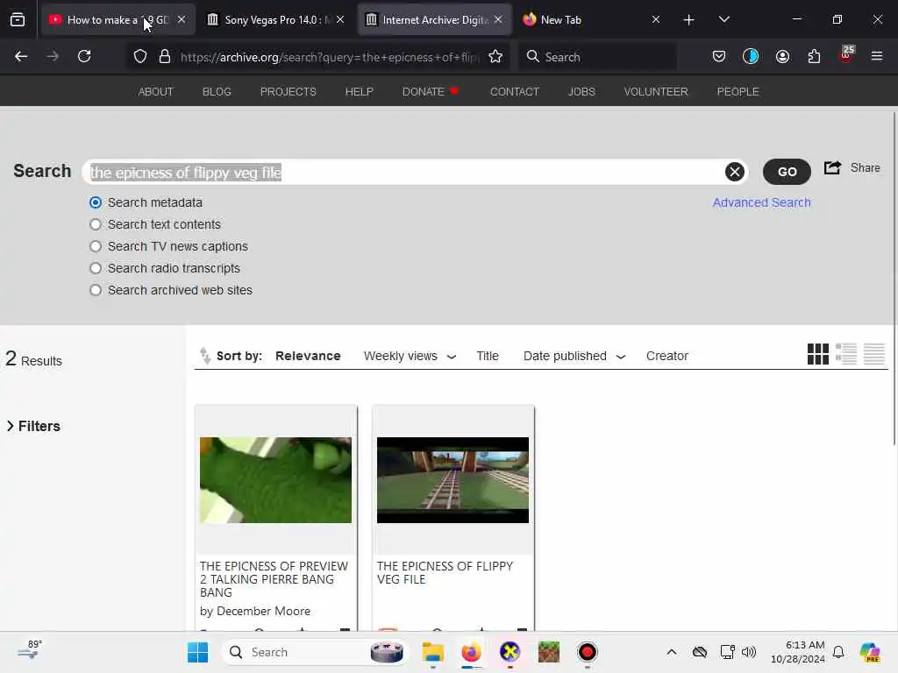Select the Search archived web sites option
Screen dimensions: 898x673
[x=96, y=290]
